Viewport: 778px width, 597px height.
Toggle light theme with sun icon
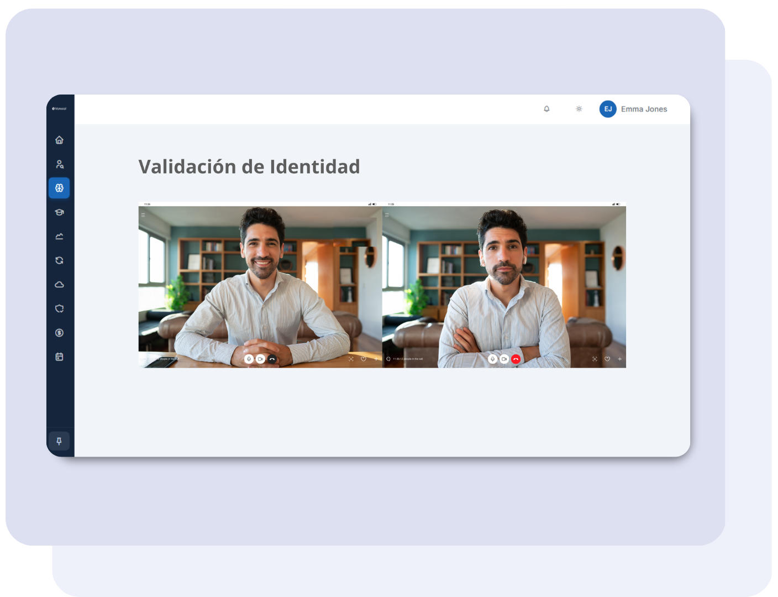(x=579, y=109)
